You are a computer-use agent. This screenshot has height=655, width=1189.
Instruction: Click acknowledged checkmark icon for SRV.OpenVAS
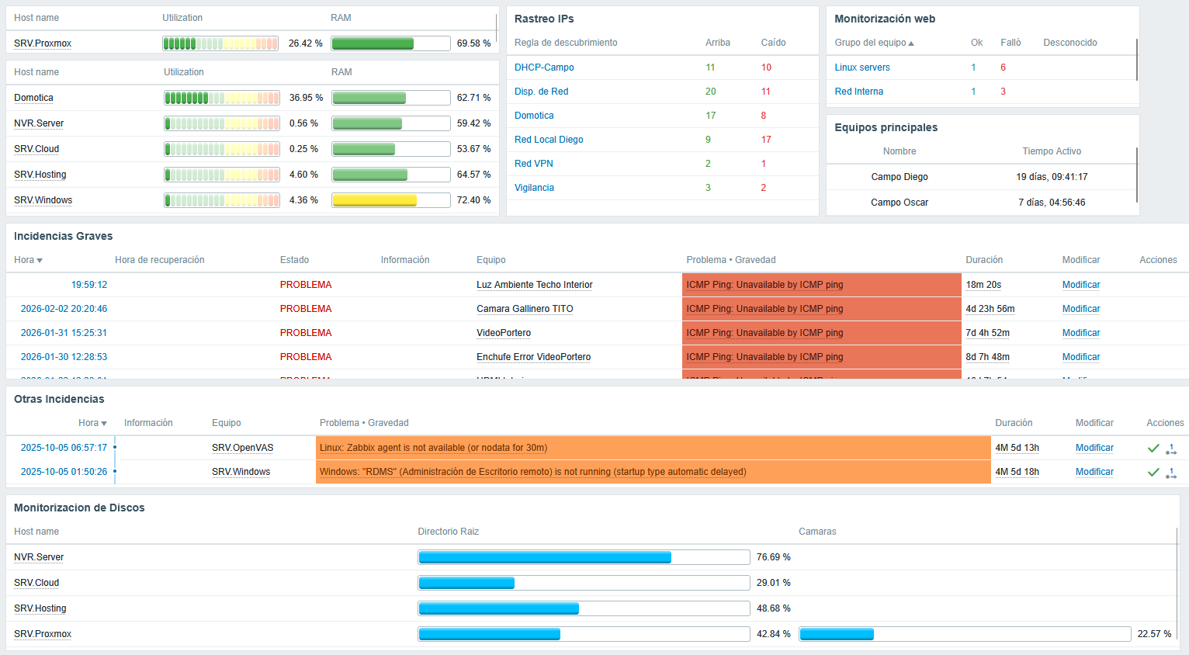coord(1153,448)
